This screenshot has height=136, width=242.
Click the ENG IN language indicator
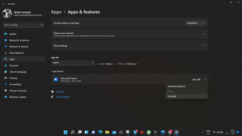[x=208, y=132]
